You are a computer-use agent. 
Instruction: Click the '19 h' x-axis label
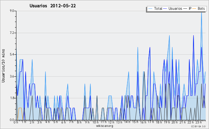[x=167, y=122]
